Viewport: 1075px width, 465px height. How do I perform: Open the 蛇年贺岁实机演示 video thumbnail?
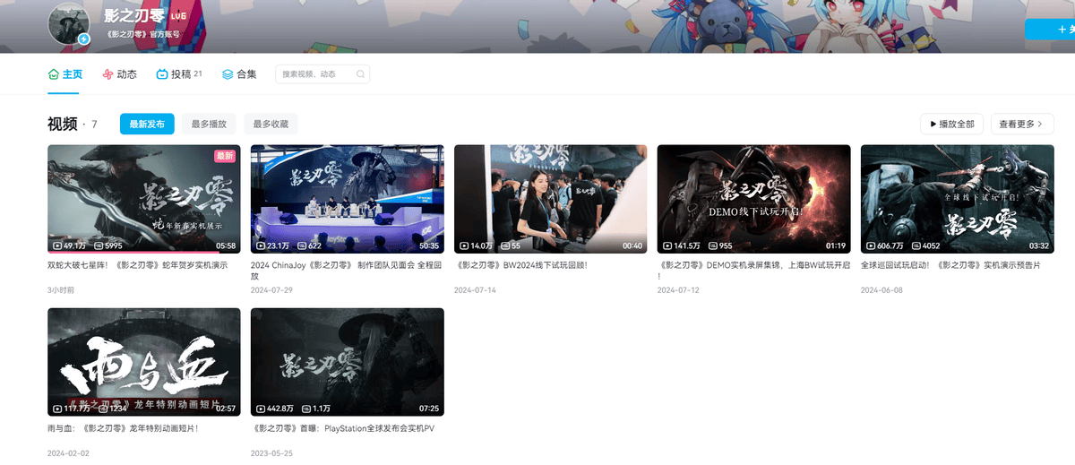point(143,199)
